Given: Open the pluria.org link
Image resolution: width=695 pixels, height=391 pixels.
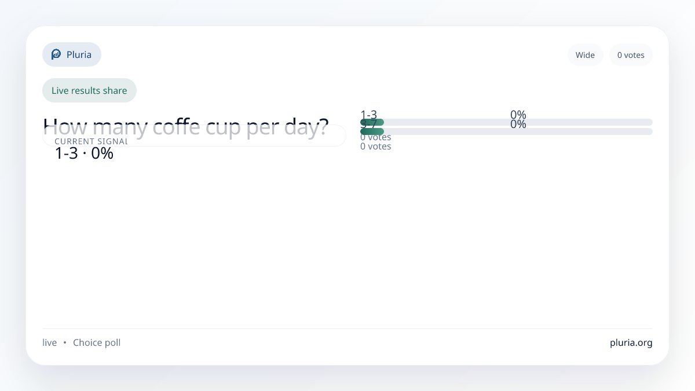Looking at the screenshot, I should pyautogui.click(x=631, y=342).
